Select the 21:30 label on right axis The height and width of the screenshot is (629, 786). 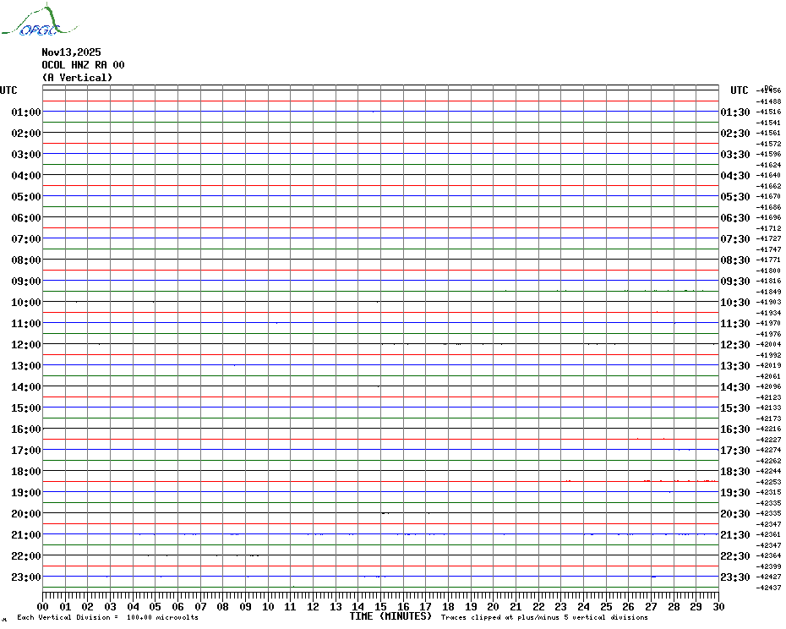734,535
